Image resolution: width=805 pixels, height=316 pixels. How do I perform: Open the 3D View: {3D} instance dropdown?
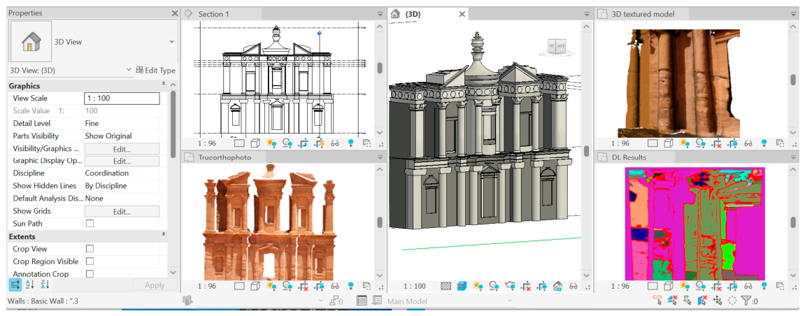click(129, 71)
